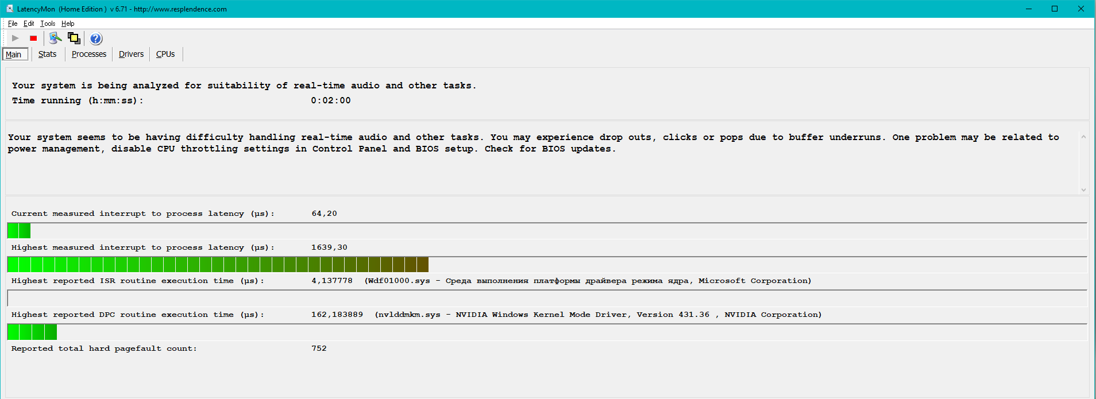Switch to the Processes tab
Image resolution: width=1096 pixels, height=399 pixels.
click(89, 54)
